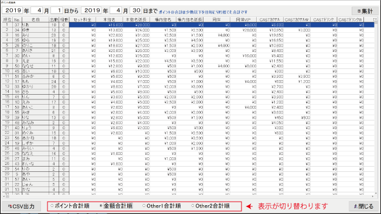Click the horizontal scrollbar right arrow
This screenshot has height=214, width=381.
click(x=373, y=196)
